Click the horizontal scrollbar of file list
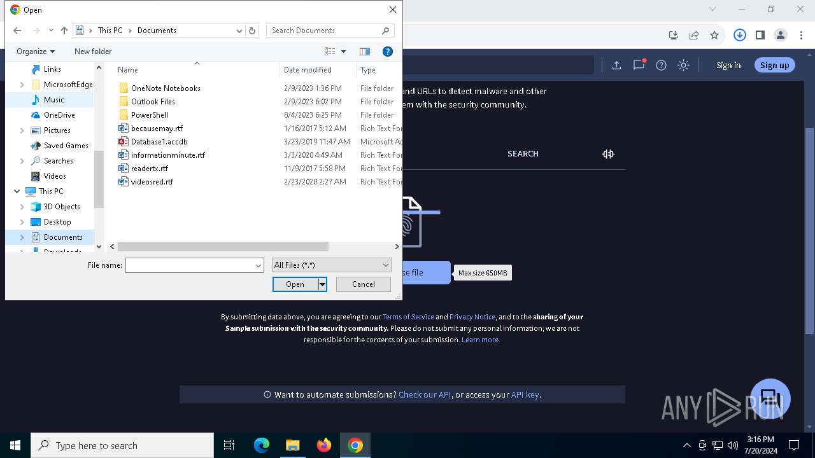 (x=223, y=246)
